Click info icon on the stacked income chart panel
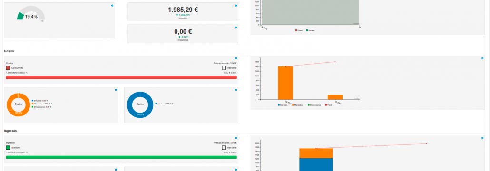Viewport: 490px width, 171px height. coord(482,138)
